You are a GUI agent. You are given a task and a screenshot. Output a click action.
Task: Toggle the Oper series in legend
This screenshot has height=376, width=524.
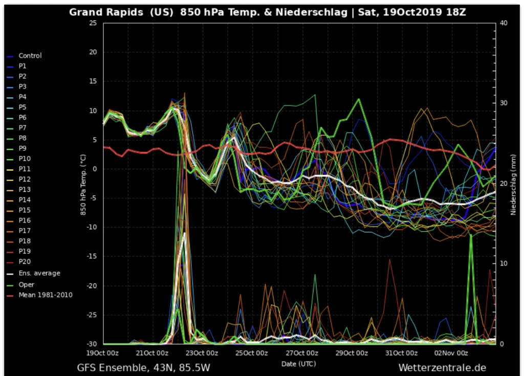tap(26, 284)
